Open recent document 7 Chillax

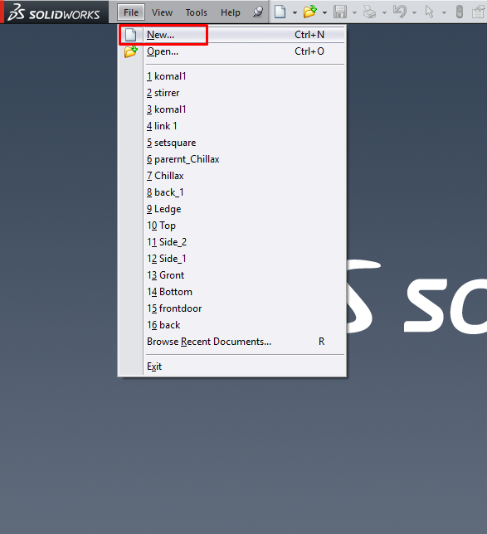232,176
